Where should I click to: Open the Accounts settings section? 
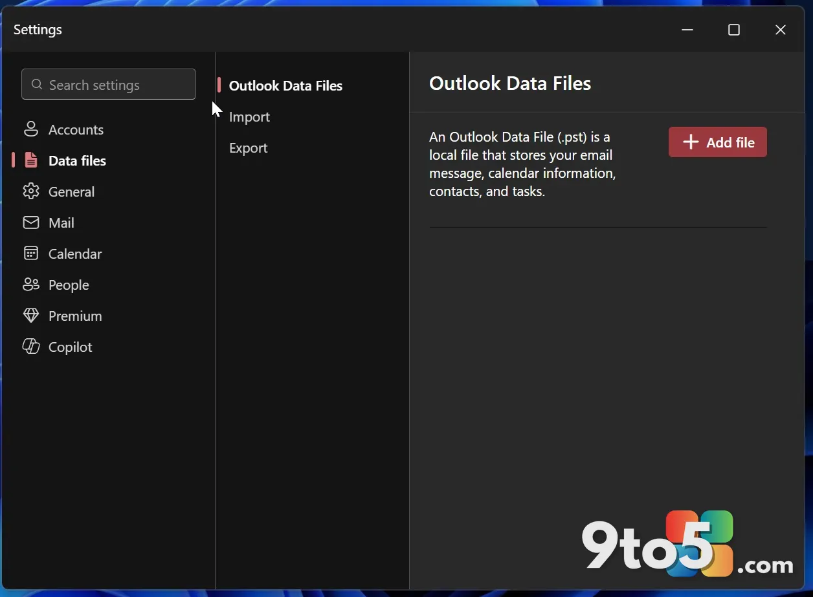pos(76,129)
